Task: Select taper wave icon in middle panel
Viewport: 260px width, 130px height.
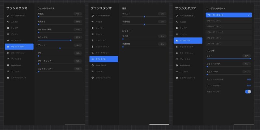Action: point(93,22)
